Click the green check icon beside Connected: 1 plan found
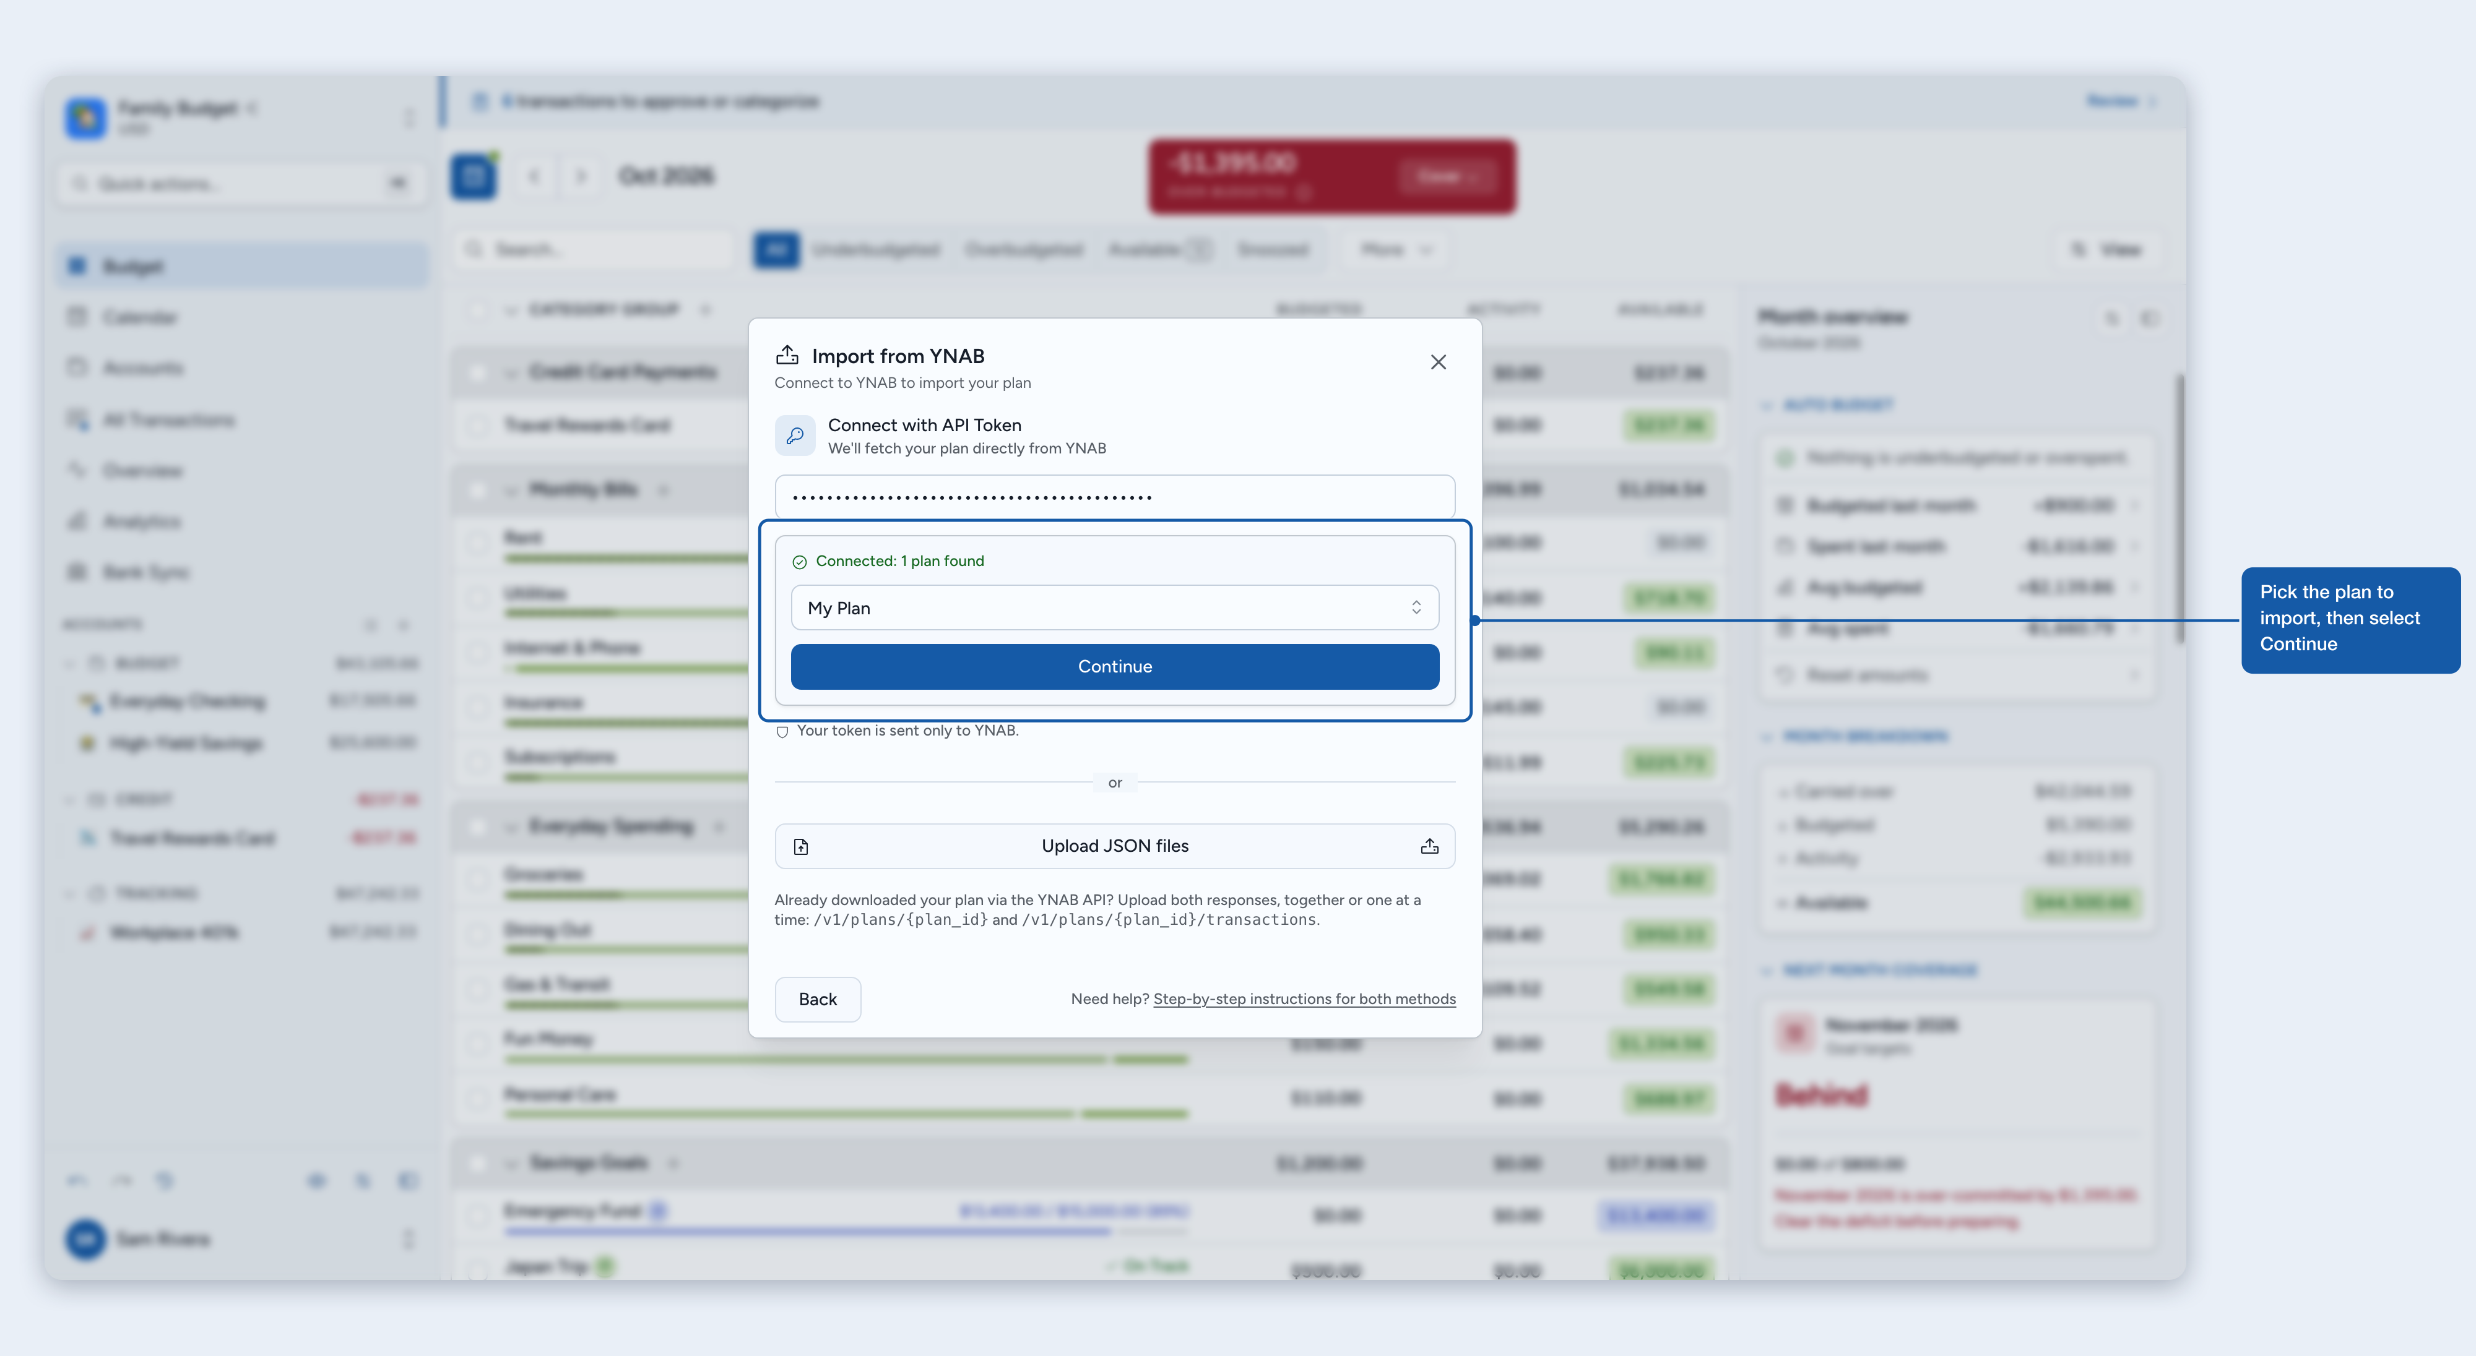This screenshot has height=1356, width=2476. pyautogui.click(x=800, y=562)
